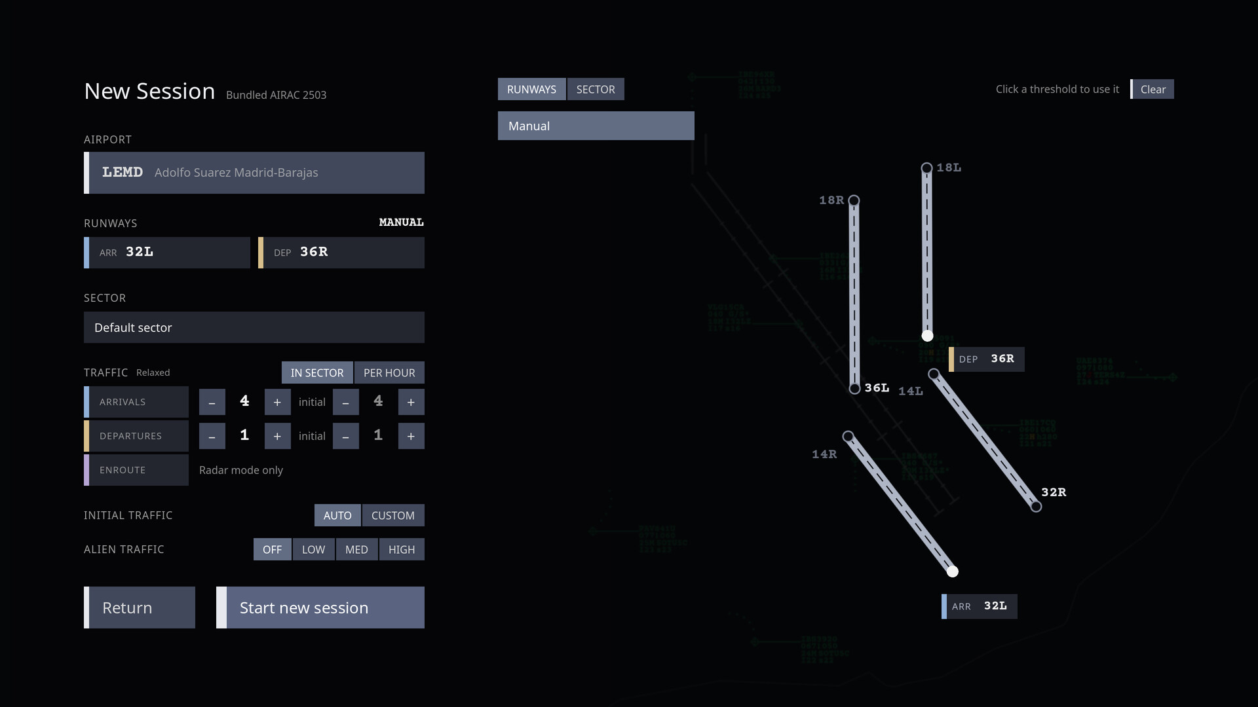Image resolution: width=1258 pixels, height=707 pixels.
Task: Increase arrivals in-sector count
Action: click(278, 402)
